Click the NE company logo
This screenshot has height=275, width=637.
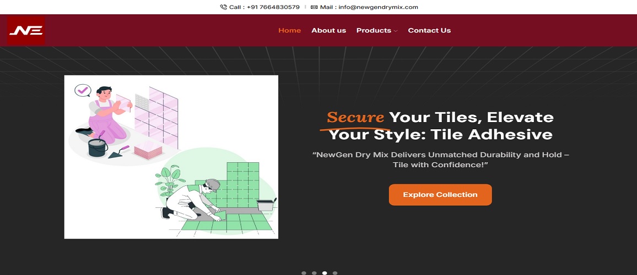click(x=26, y=30)
